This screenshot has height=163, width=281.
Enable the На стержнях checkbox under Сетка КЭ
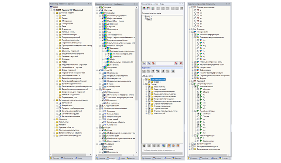[x=103, y=73]
